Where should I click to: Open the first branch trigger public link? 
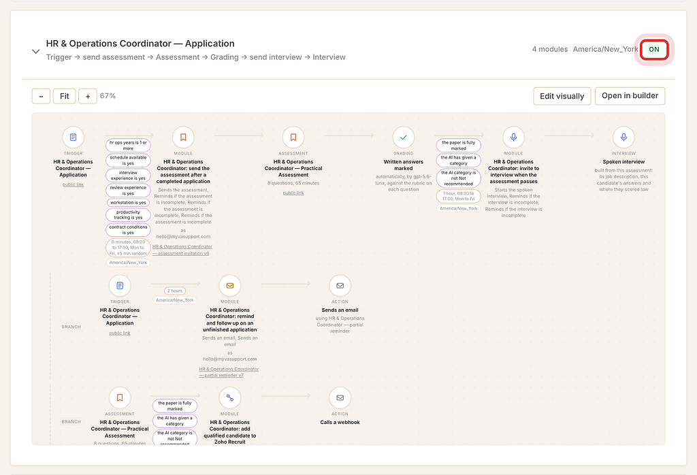pos(120,333)
